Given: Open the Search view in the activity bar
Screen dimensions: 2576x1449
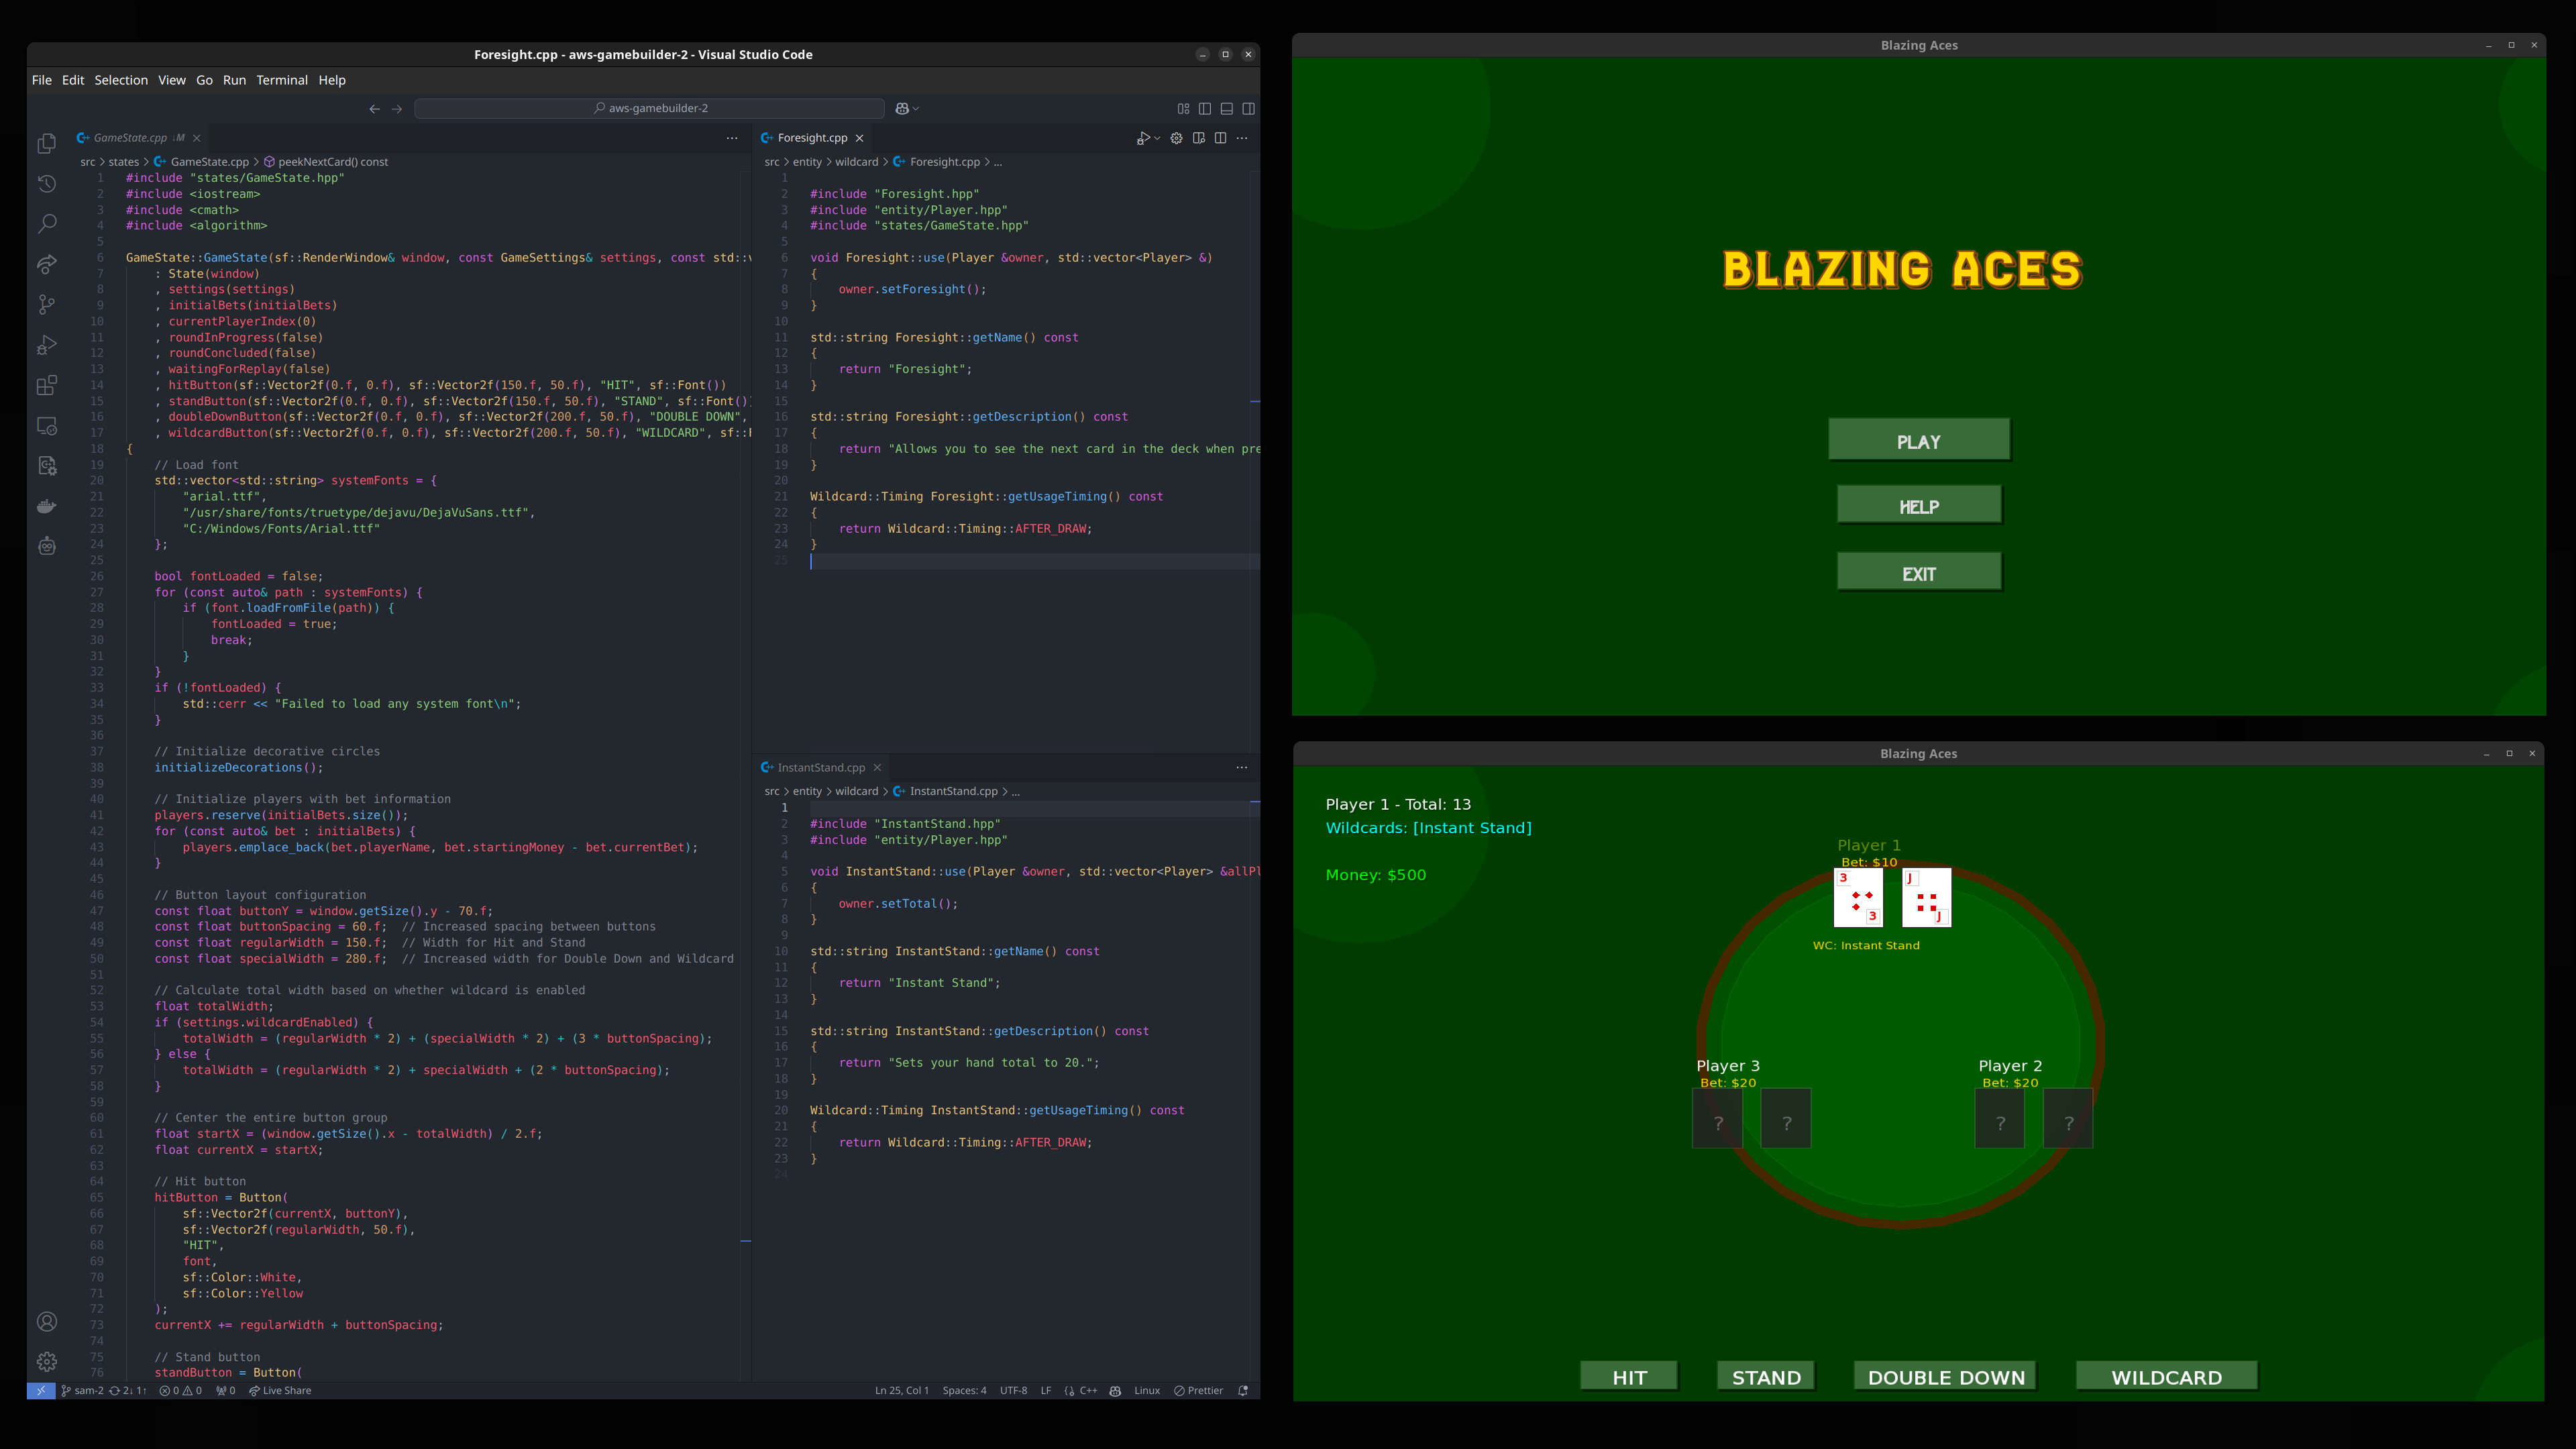Looking at the screenshot, I should pos(46,224).
